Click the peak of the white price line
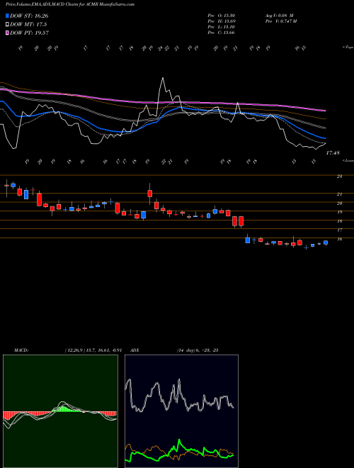 coord(163,78)
